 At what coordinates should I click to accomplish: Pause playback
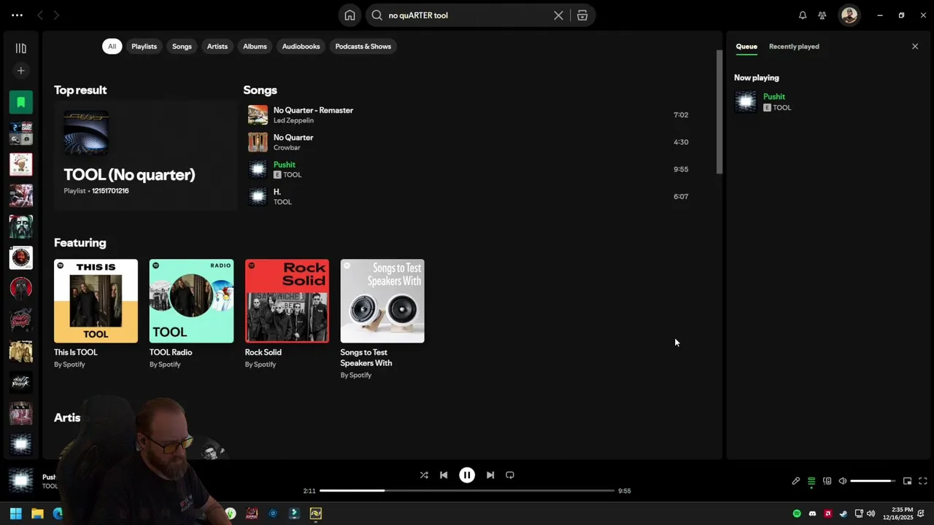pyautogui.click(x=467, y=475)
